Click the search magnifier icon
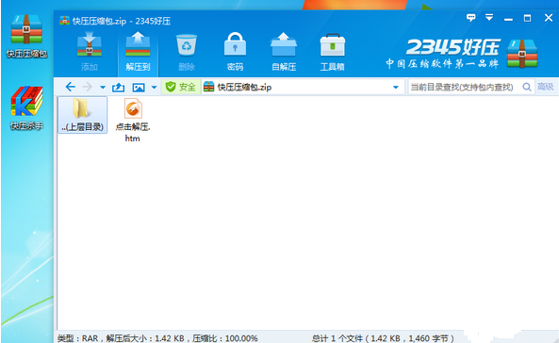The image size is (559, 343). coord(527,87)
